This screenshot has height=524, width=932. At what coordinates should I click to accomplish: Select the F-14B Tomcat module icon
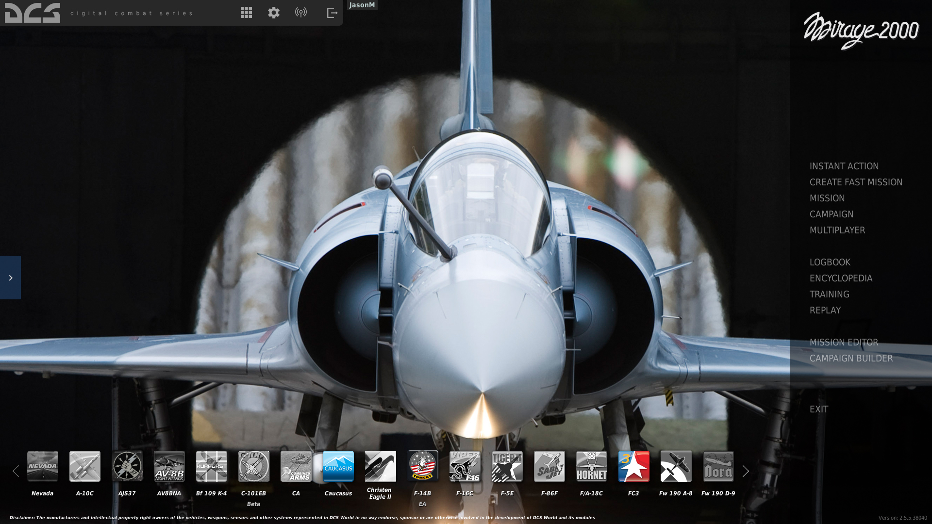[x=422, y=466]
